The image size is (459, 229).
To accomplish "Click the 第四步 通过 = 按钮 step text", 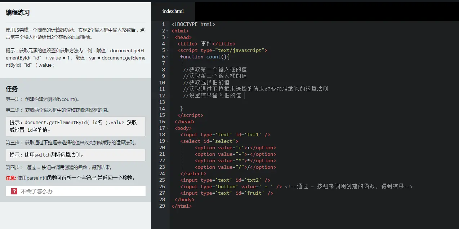I will click(x=59, y=167).
